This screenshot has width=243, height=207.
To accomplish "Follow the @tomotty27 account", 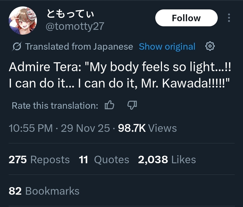I will (186, 18).
